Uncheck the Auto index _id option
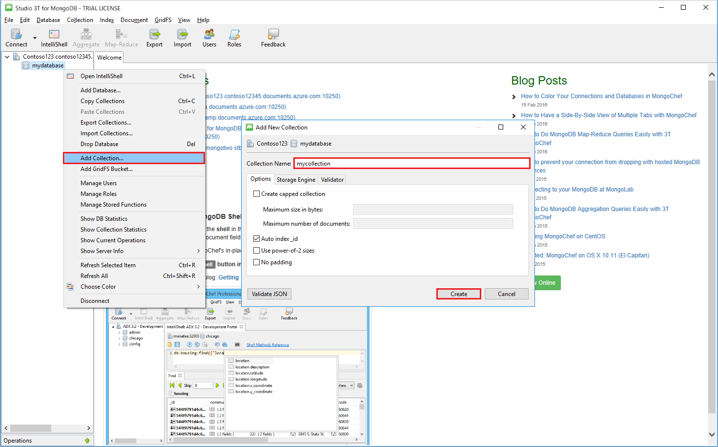This screenshot has width=718, height=447. coord(256,238)
